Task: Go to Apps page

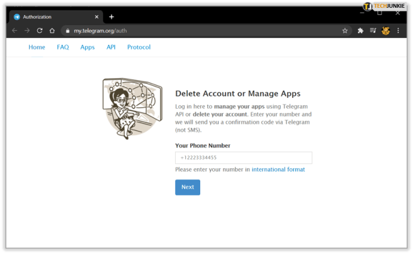Action: pos(88,47)
